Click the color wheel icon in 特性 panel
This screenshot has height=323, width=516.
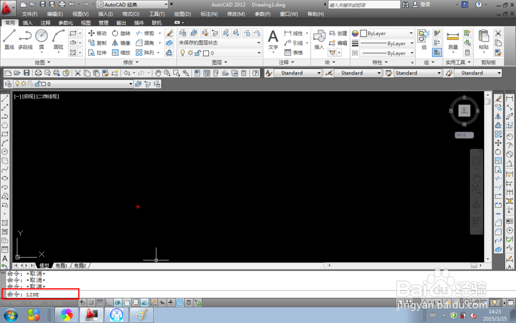[x=355, y=33]
